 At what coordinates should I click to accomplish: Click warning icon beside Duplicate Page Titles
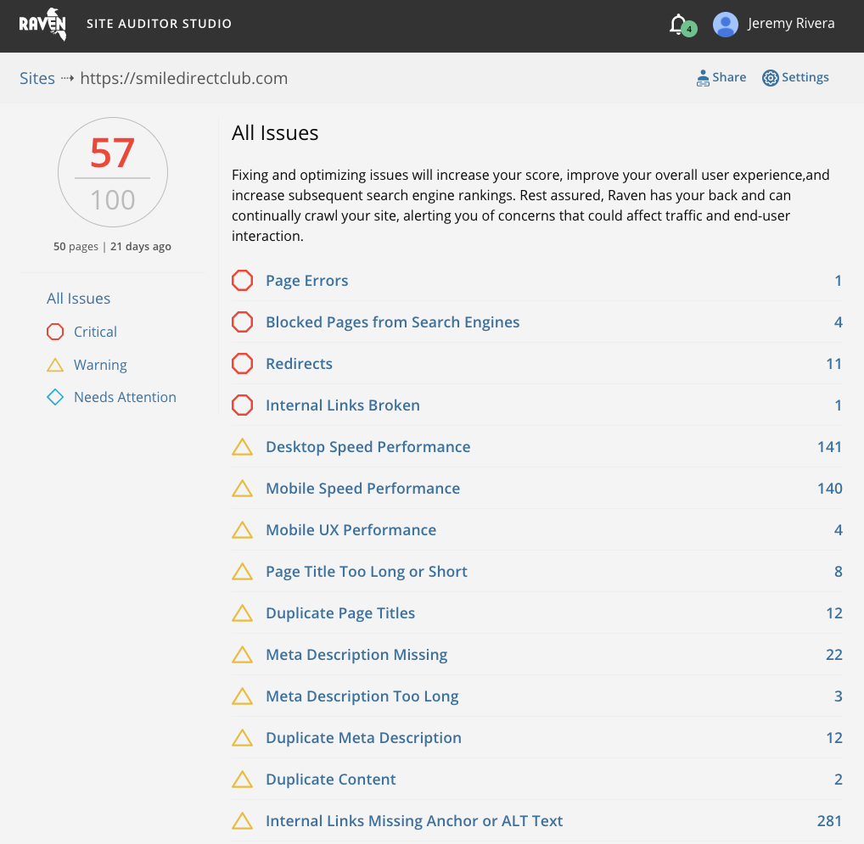click(243, 613)
